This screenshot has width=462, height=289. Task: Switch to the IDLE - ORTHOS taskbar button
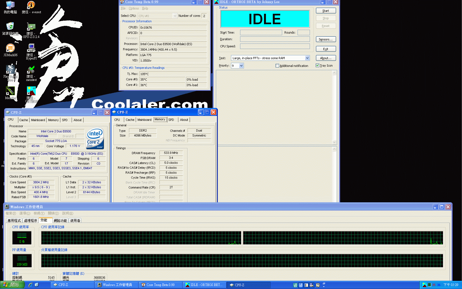point(204,285)
